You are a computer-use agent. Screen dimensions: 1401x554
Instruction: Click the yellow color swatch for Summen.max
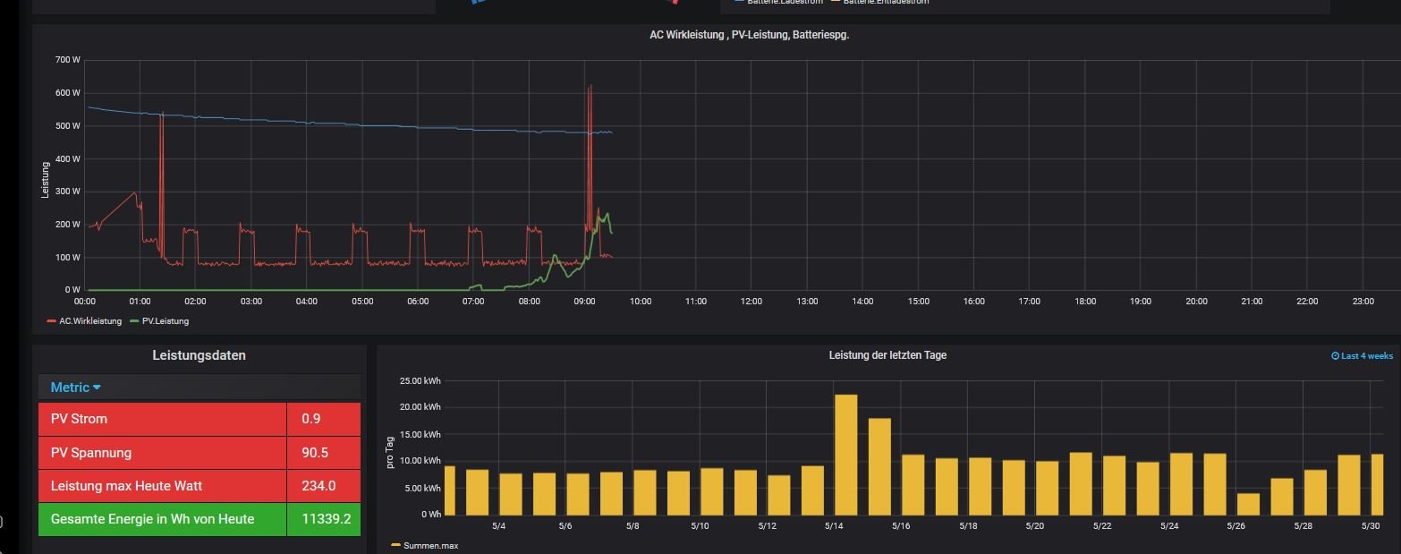coord(396,545)
